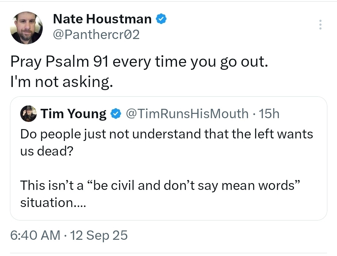Click the "Pray Psalm 91" first line
This screenshot has width=337, height=256.
pos(139,62)
